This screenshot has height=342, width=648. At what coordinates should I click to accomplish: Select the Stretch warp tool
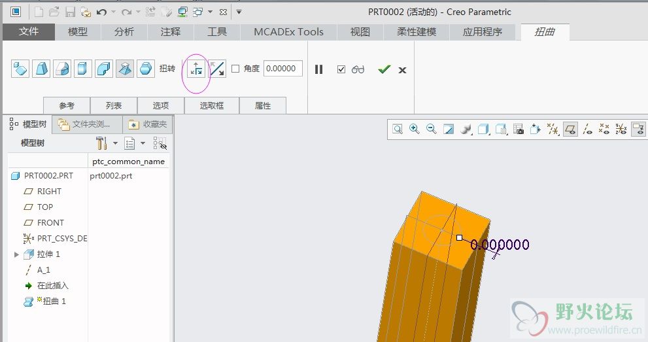(x=82, y=69)
